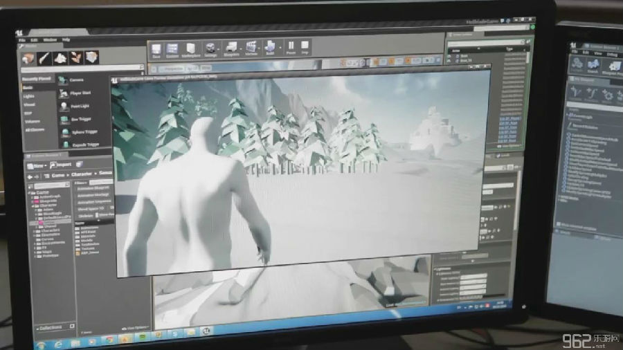Select the Volumes placement category
Viewport: 623px width, 350px height.
pos(32,122)
